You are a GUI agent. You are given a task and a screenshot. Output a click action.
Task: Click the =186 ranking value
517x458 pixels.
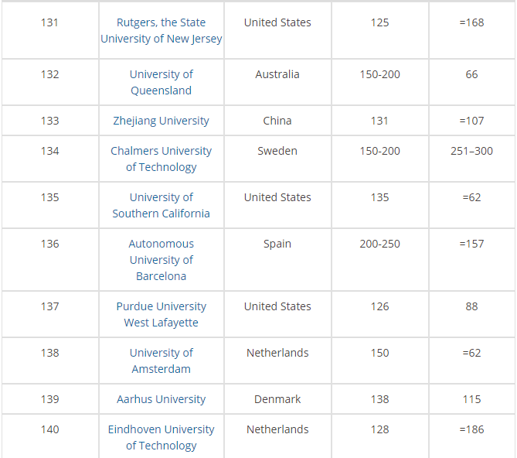point(471,429)
